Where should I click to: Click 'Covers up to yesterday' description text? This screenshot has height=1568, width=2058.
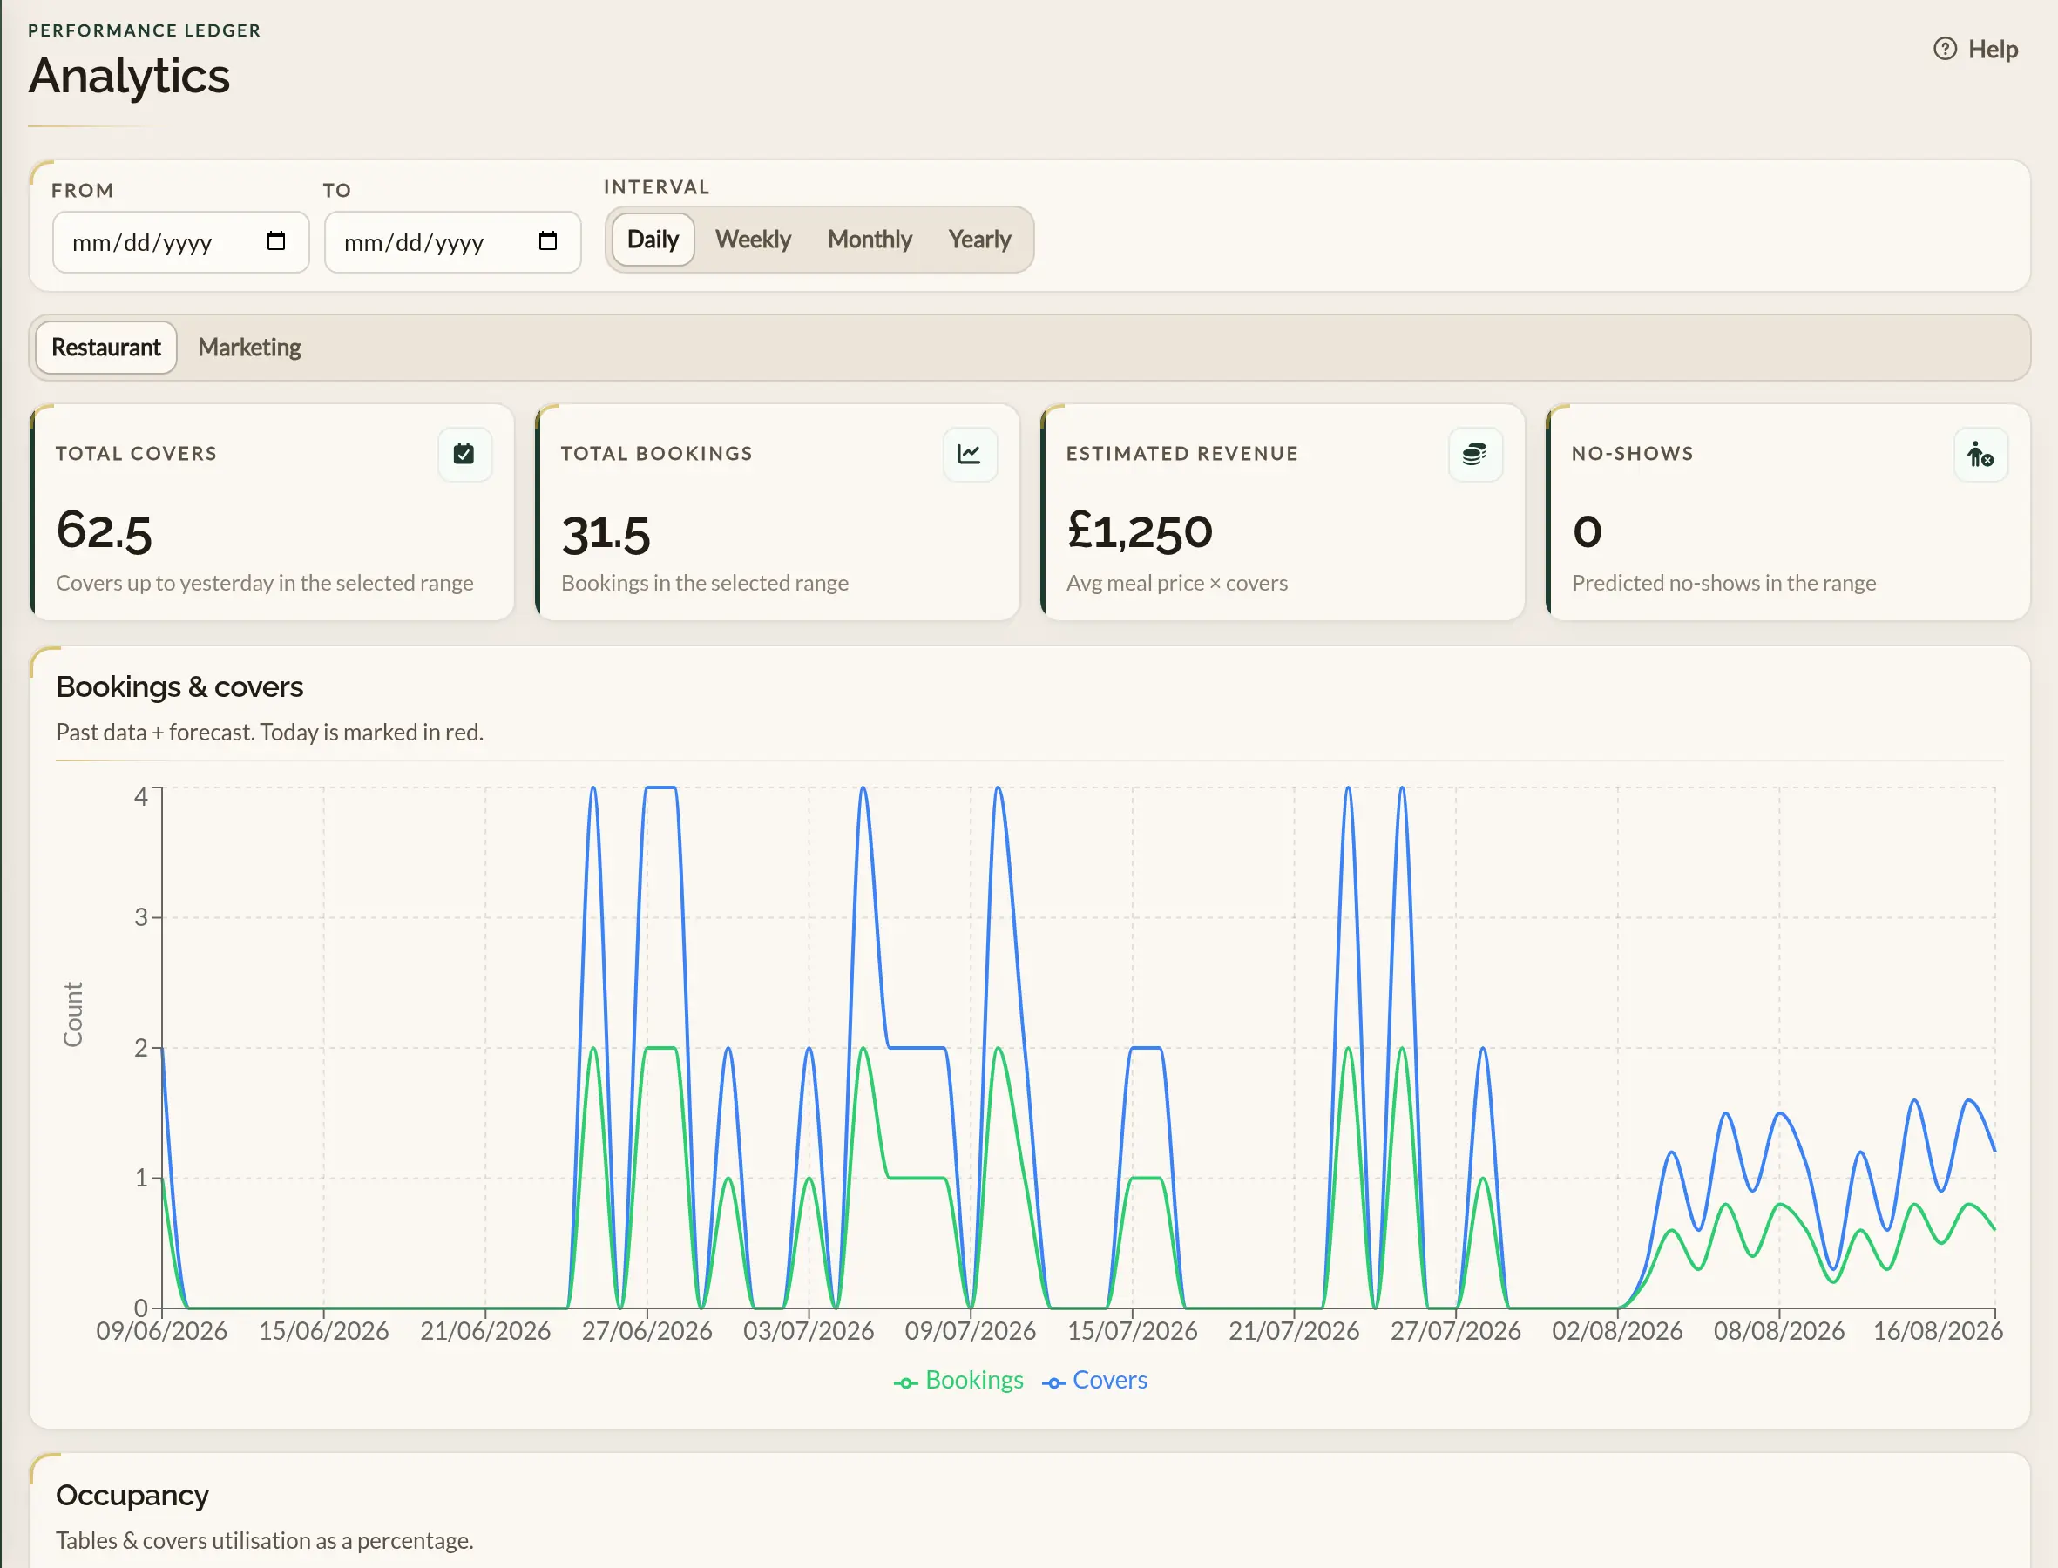pyautogui.click(x=264, y=584)
